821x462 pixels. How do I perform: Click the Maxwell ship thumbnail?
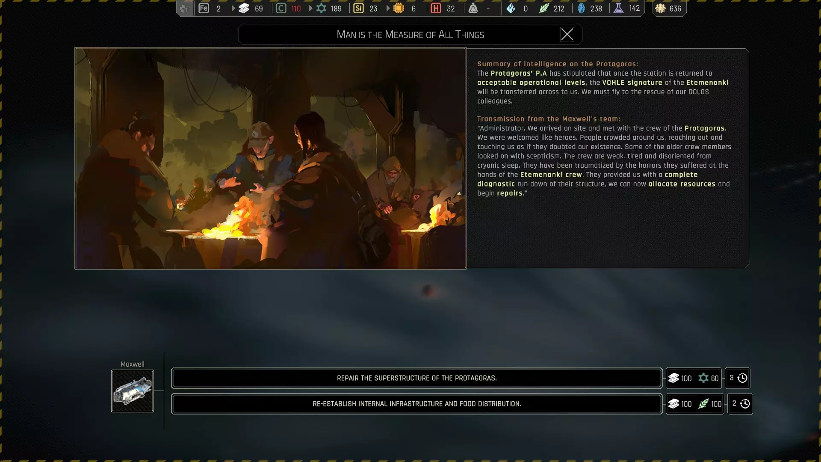click(133, 391)
